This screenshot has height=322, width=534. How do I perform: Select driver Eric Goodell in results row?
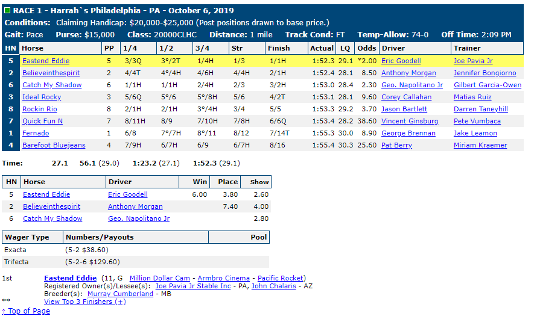click(x=401, y=61)
